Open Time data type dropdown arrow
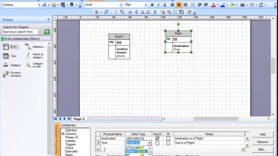The width and height of the screenshot is (278, 156). [x=149, y=143]
